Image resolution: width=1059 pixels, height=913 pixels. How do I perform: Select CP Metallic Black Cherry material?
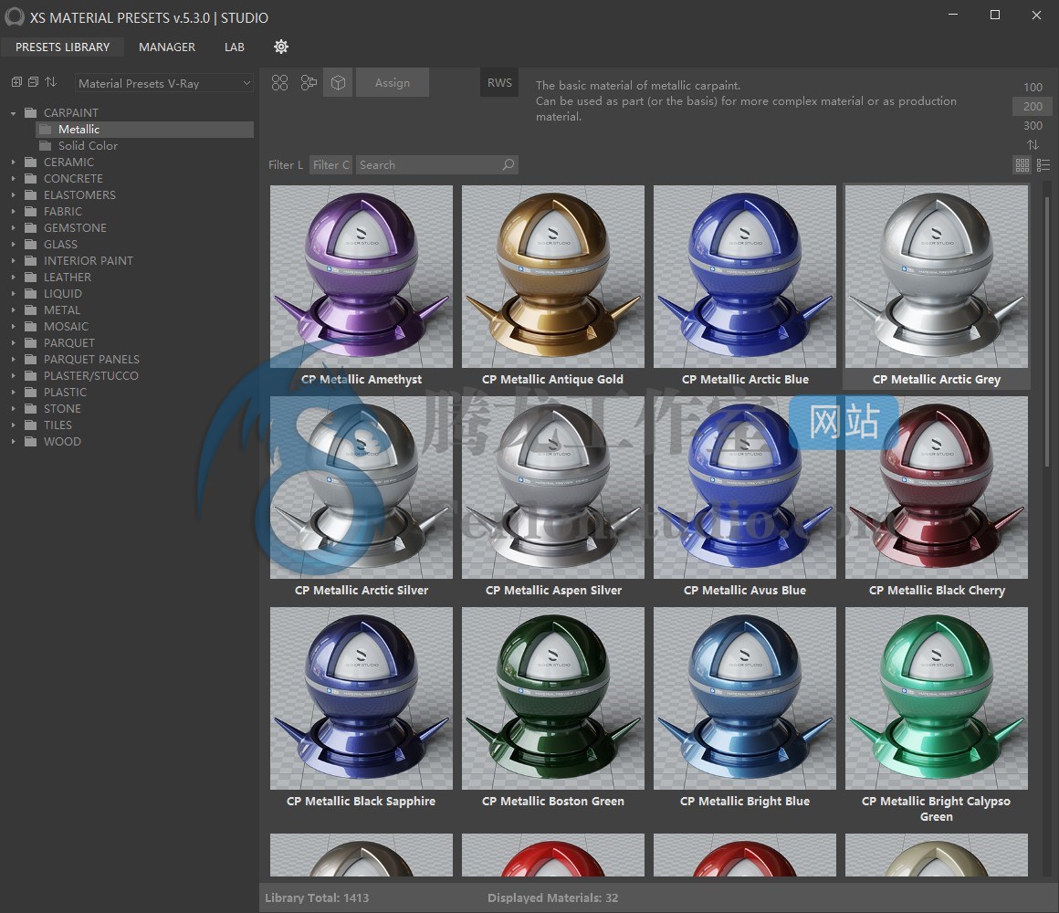(936, 488)
